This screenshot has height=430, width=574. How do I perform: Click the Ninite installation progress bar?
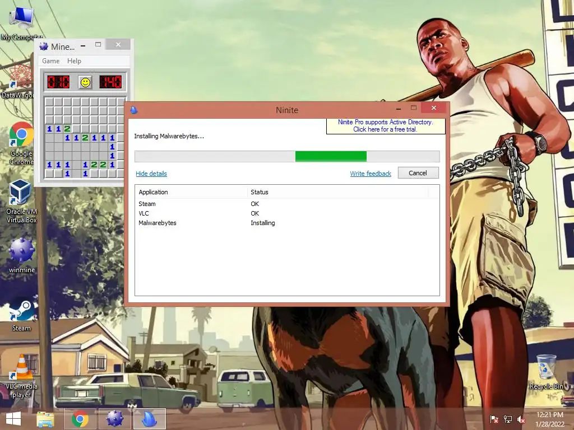coord(287,157)
